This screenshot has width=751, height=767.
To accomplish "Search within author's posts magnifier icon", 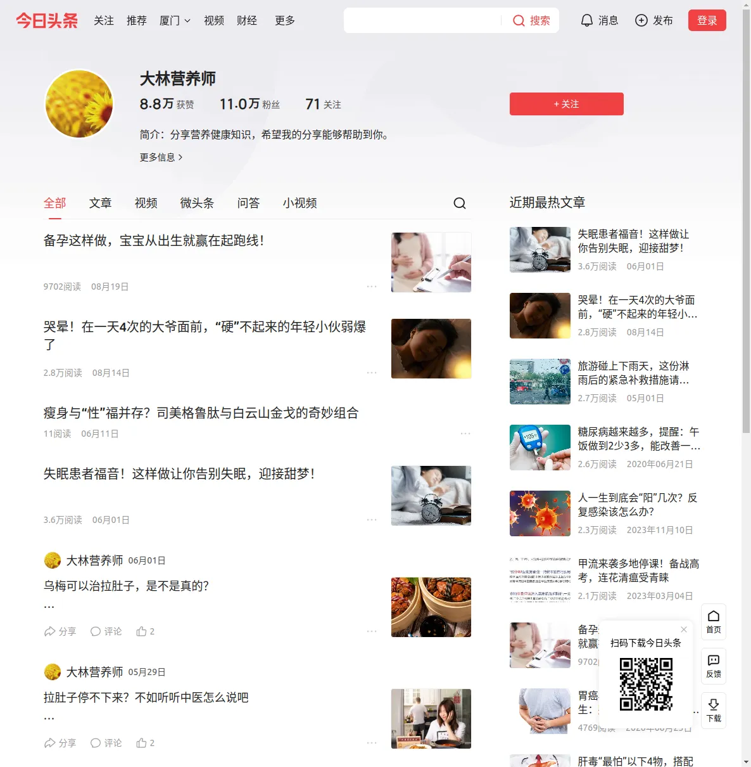I will (x=460, y=203).
